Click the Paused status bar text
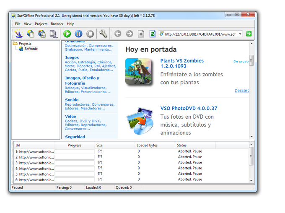285x213 pixels. click(x=17, y=187)
